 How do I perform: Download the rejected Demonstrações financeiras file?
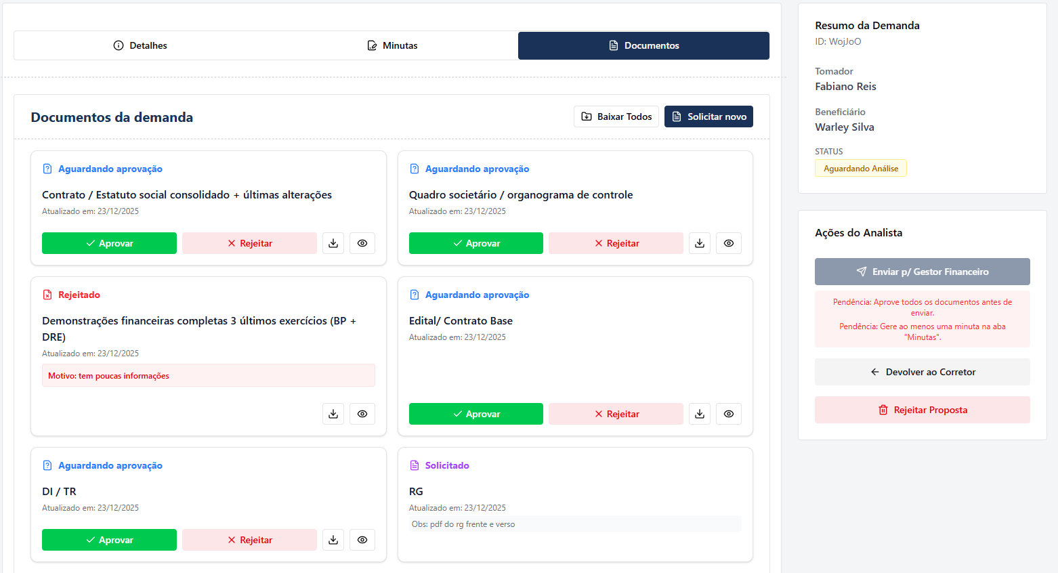click(333, 414)
